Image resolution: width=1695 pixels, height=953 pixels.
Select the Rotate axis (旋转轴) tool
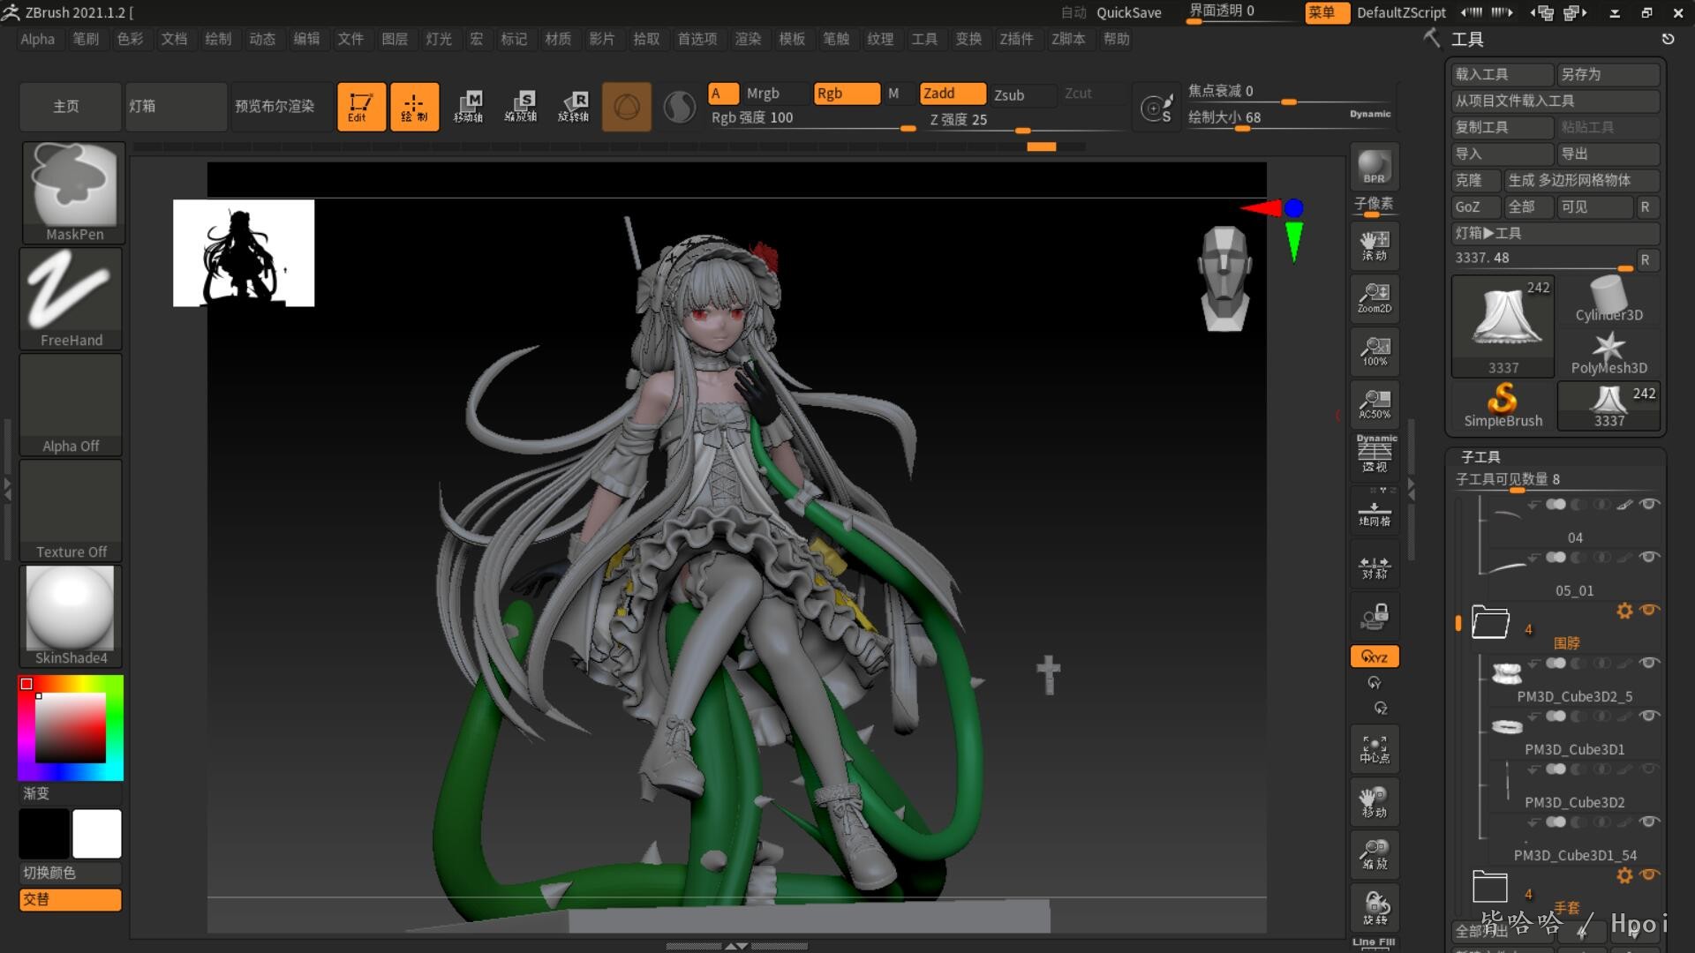pos(574,107)
